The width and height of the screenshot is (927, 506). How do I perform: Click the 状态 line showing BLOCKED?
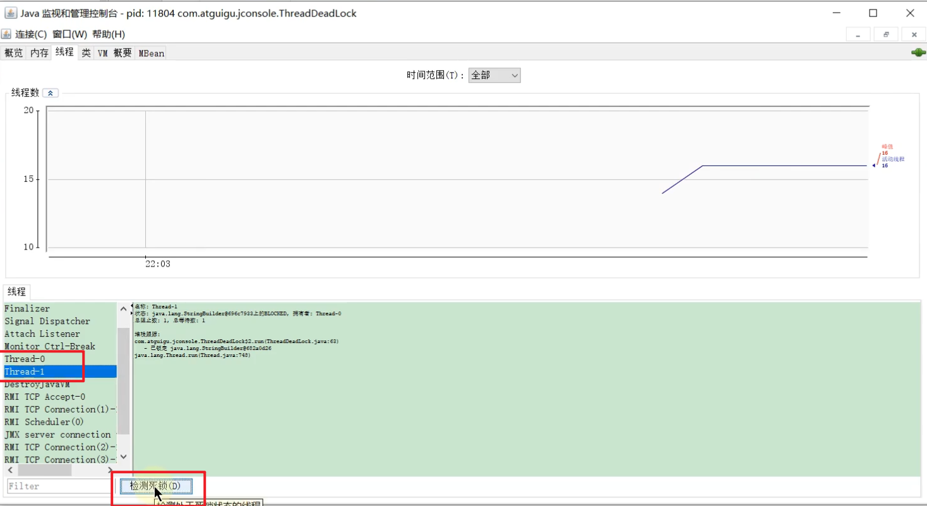click(238, 313)
